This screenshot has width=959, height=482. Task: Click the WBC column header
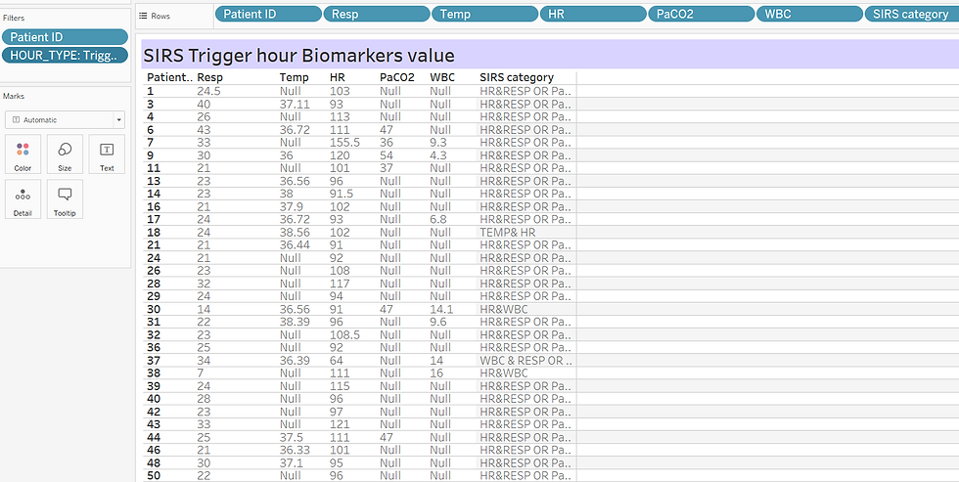pos(442,77)
